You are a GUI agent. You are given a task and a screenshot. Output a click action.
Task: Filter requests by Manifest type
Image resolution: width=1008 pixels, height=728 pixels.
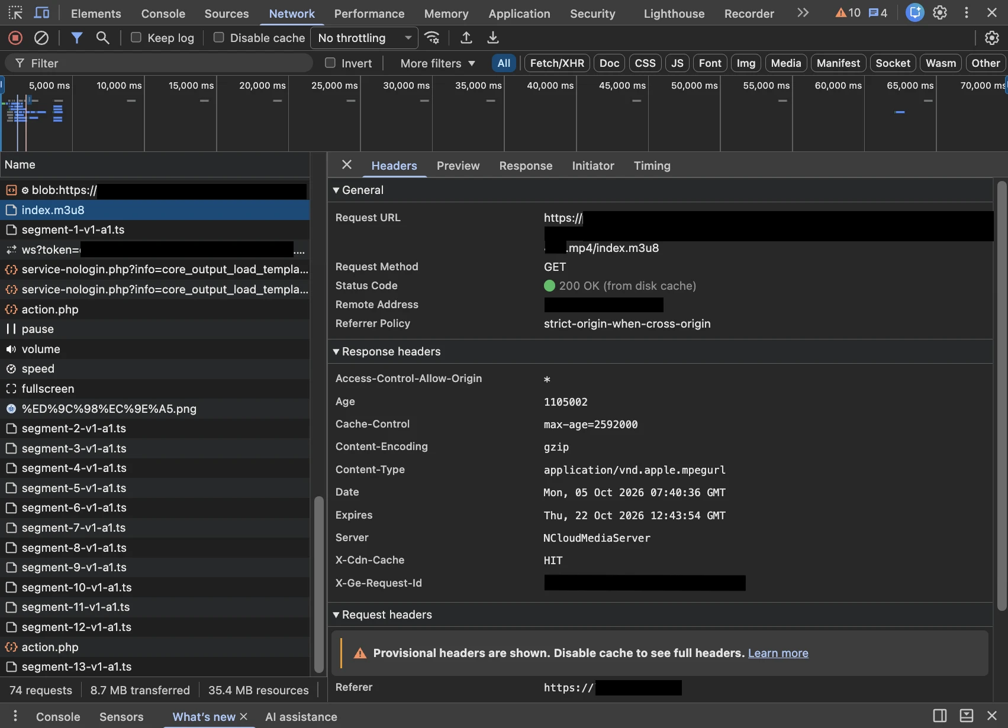tap(838, 63)
